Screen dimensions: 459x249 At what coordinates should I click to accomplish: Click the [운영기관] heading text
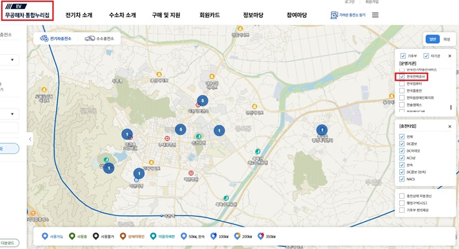point(407,63)
